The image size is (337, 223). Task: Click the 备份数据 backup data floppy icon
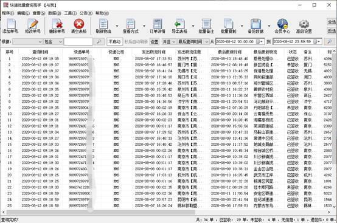point(255,26)
